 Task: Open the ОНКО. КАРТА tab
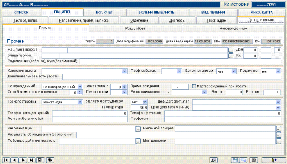(x=261, y=13)
